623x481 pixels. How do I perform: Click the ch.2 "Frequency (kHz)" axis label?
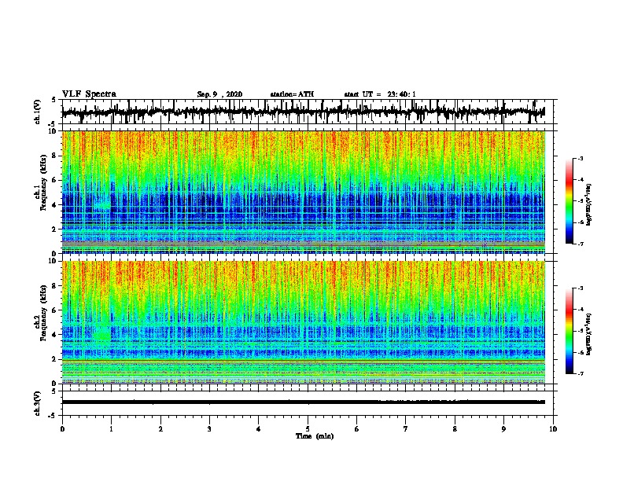(x=43, y=313)
